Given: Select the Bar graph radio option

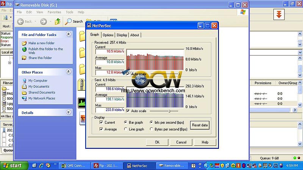Looking at the screenshot, I should (126, 122).
